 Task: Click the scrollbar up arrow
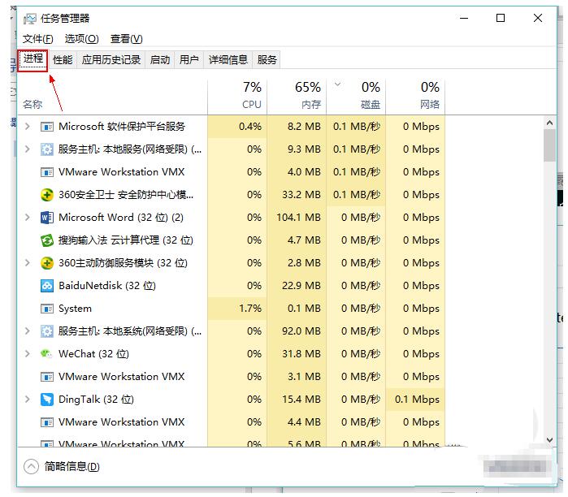549,123
